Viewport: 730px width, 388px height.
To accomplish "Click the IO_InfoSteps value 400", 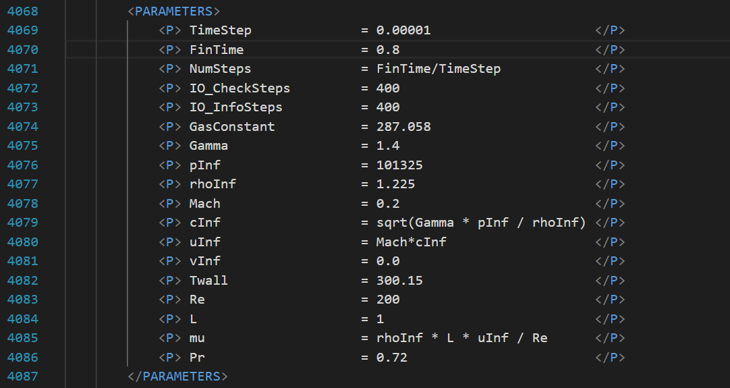I will click(388, 107).
